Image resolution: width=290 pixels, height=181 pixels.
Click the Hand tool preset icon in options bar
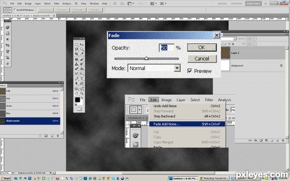click(x=6, y=10)
